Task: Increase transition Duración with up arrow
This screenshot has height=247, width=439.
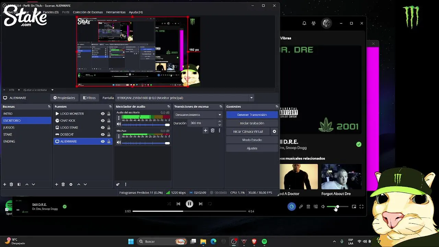Action: [219, 121]
